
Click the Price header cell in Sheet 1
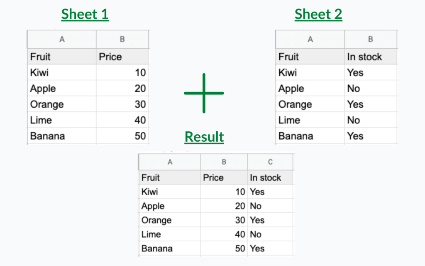click(122, 57)
